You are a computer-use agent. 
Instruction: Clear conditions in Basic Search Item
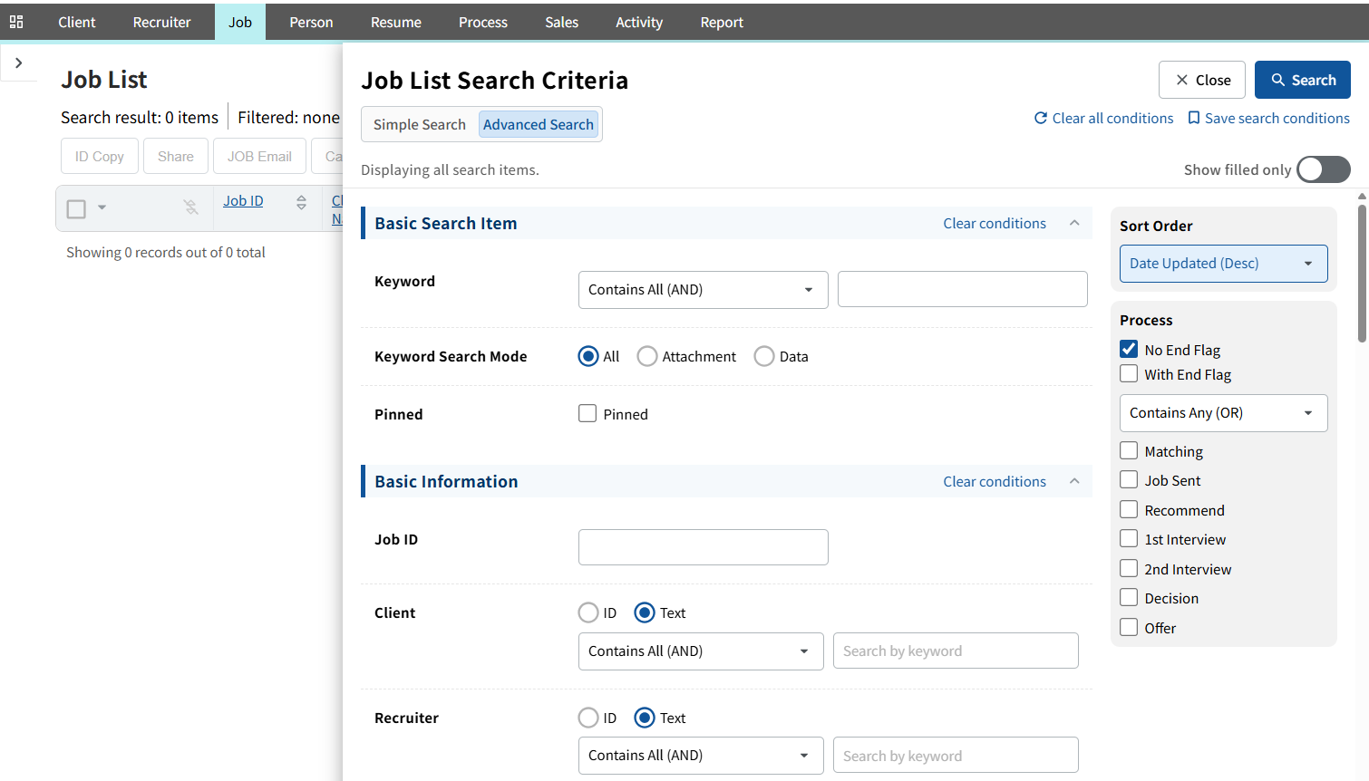994,223
